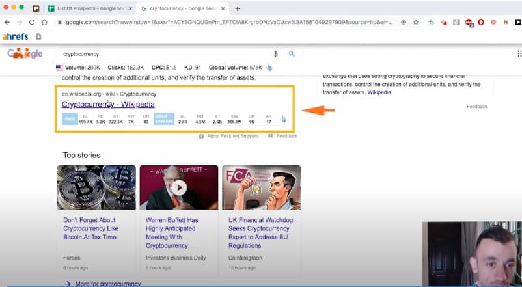The width and height of the screenshot is (522, 287).
Task: Click the AR value 17
Action: (x=269, y=122)
